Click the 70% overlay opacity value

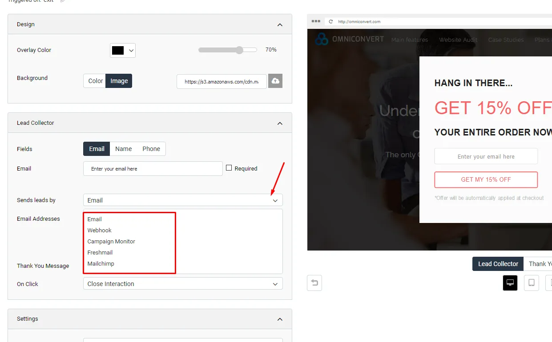271,50
